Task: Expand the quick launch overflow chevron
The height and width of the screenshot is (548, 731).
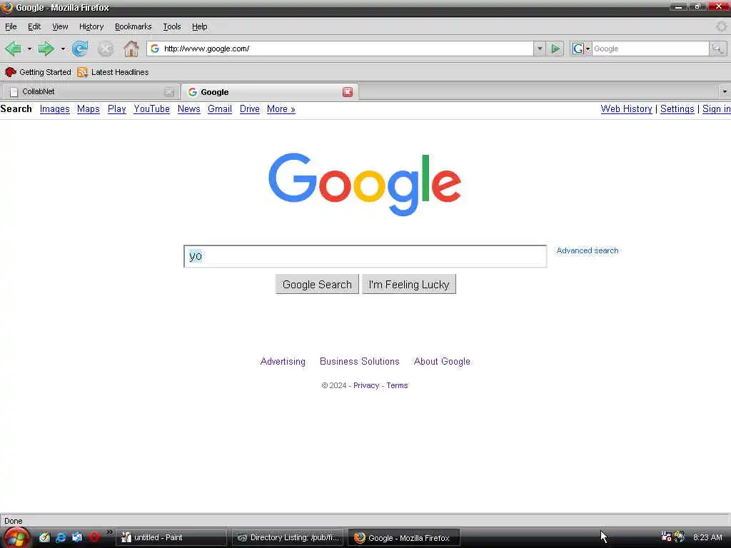Action: [x=109, y=532]
